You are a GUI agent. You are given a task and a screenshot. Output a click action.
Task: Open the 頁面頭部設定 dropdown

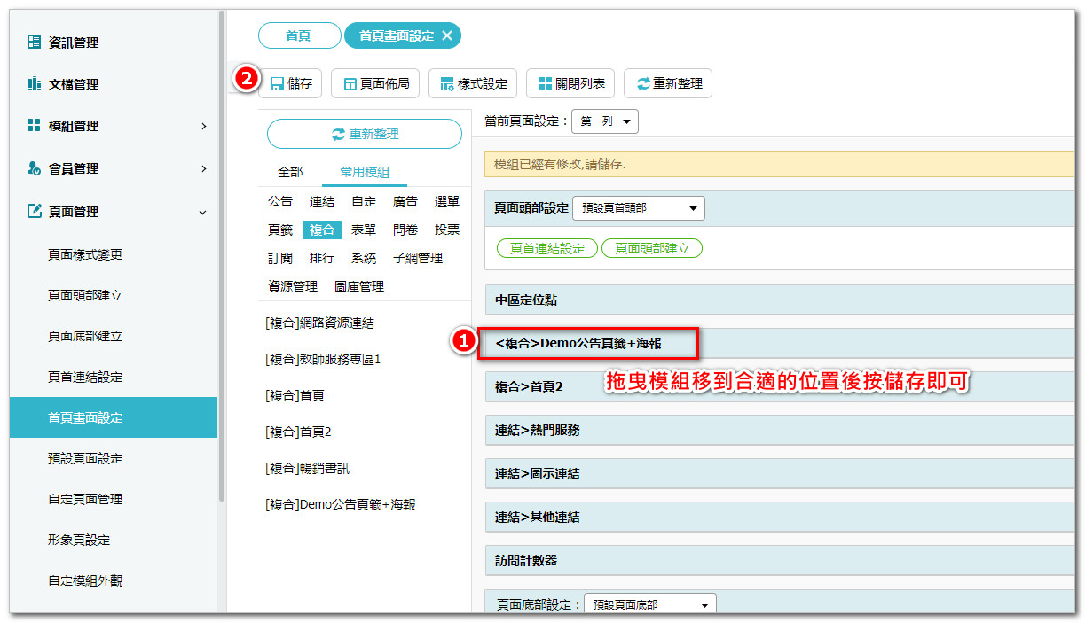(x=638, y=208)
